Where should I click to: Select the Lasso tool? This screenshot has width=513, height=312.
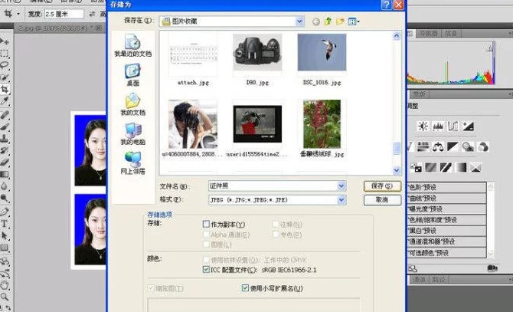[x=5, y=65]
